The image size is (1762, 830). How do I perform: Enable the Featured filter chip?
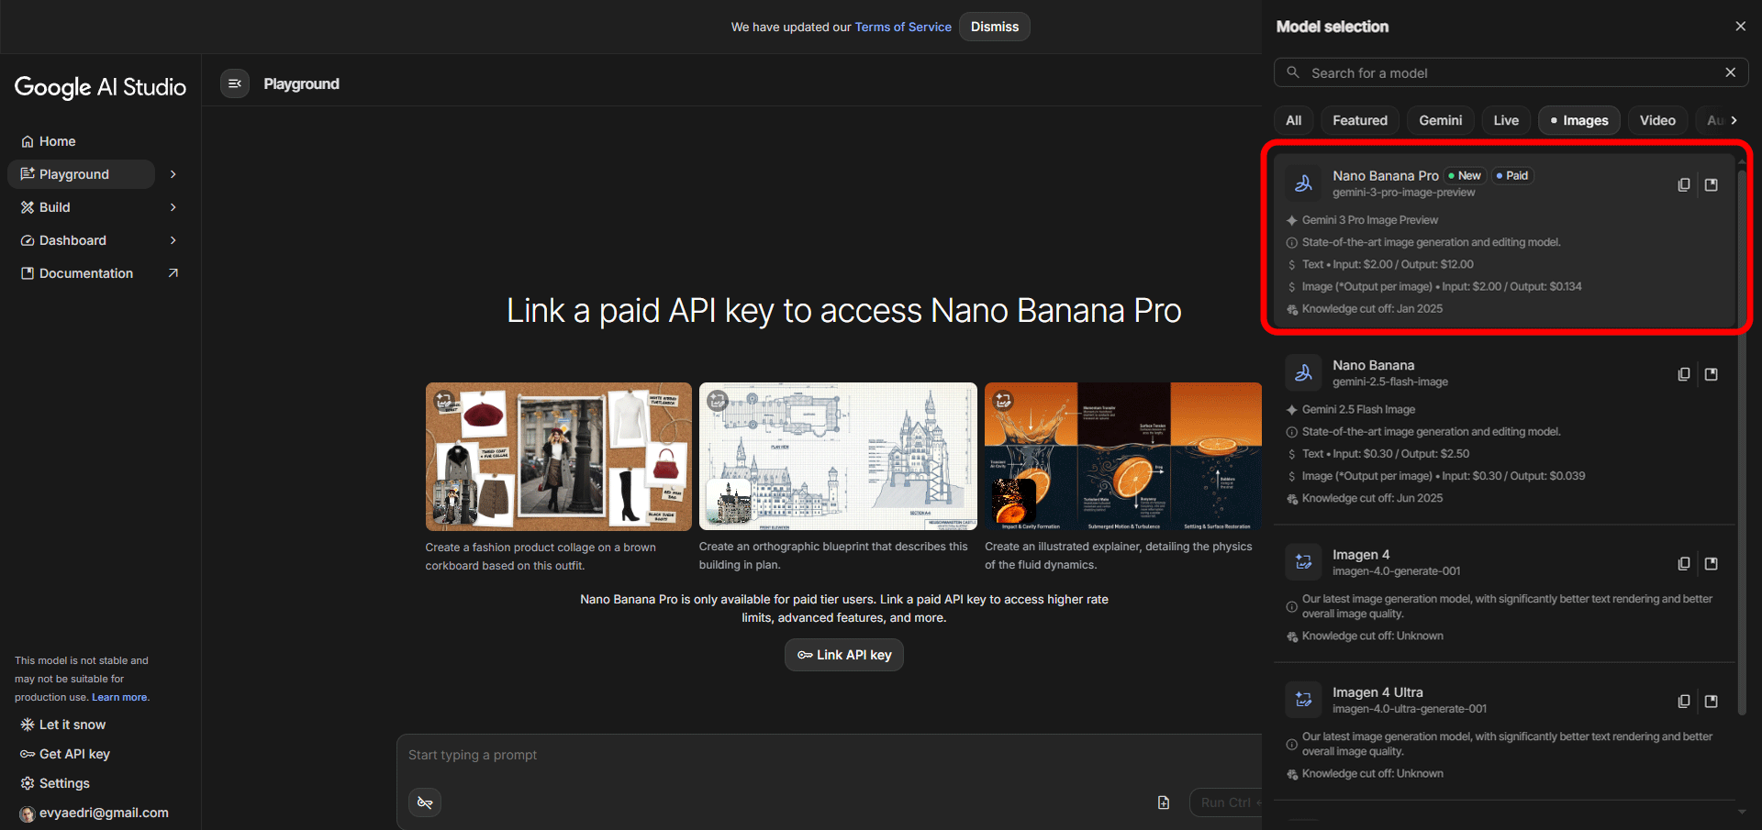click(1359, 120)
